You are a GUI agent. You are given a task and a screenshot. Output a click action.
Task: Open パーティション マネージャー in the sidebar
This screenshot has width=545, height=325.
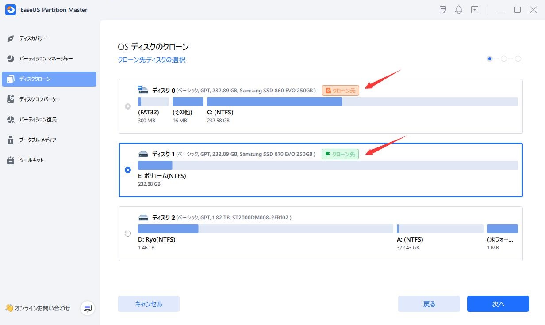(49, 59)
